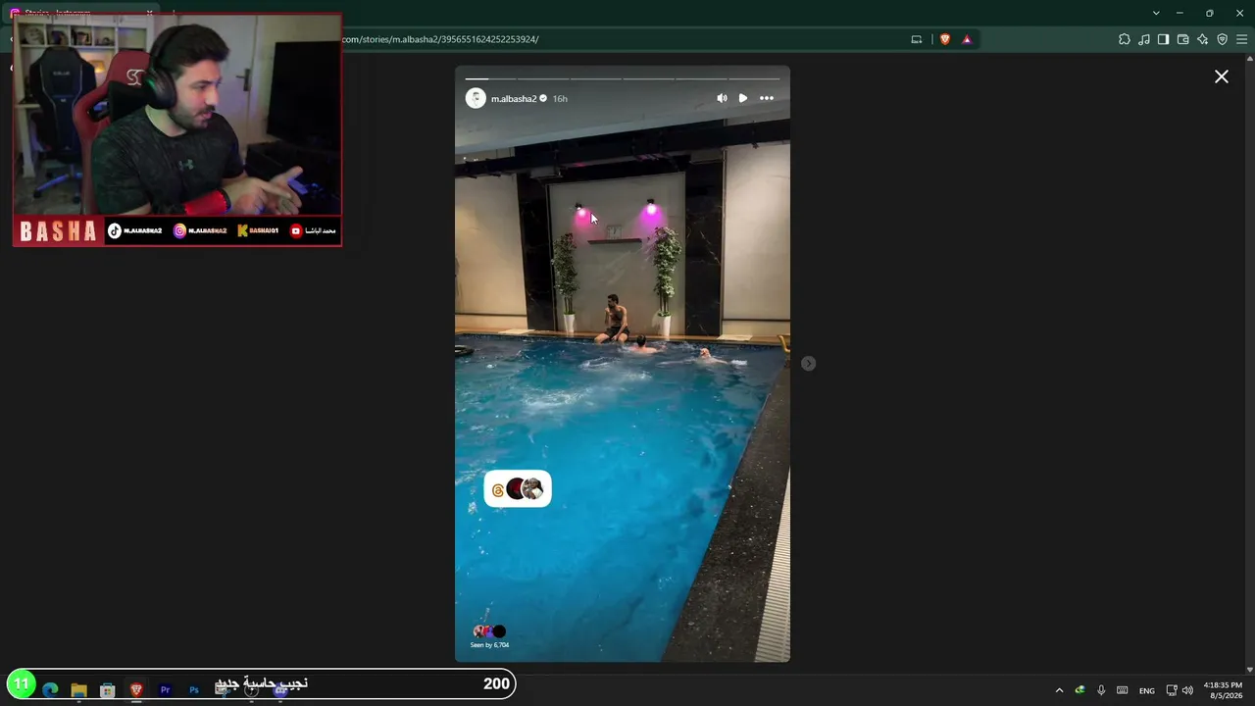
Task: Switch the ENG input language
Action: 1146,690
